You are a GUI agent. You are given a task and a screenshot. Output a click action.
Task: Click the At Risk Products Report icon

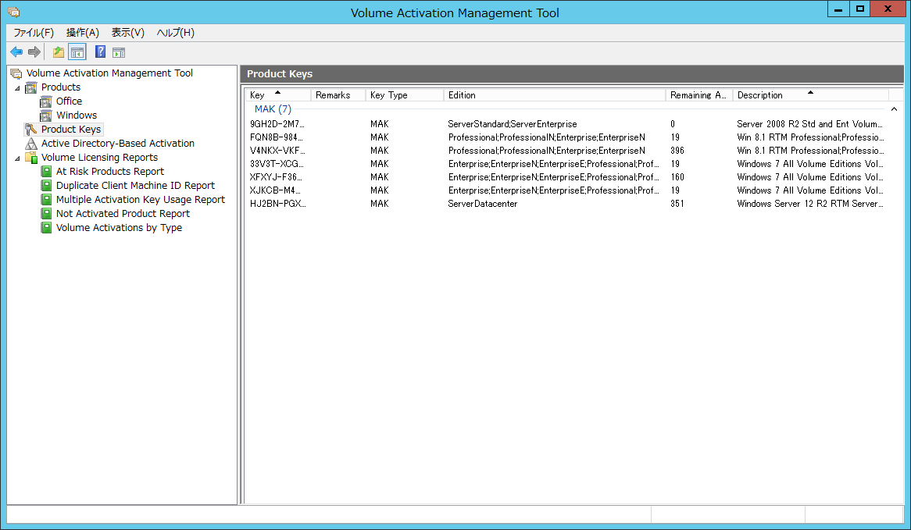46,171
